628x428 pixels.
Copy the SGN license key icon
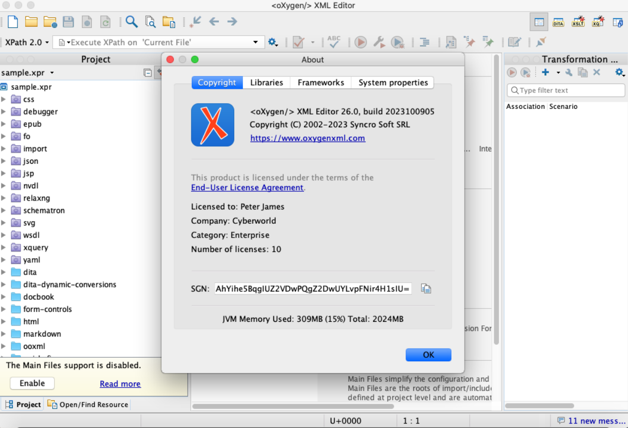click(426, 288)
